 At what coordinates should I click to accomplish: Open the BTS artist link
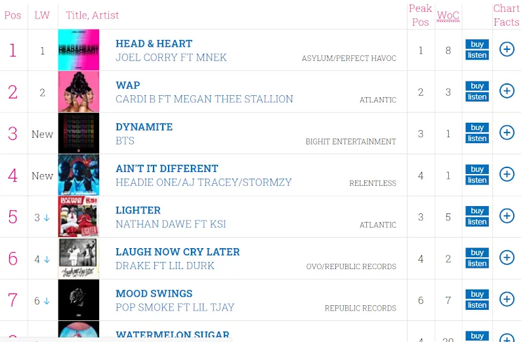[x=125, y=140]
